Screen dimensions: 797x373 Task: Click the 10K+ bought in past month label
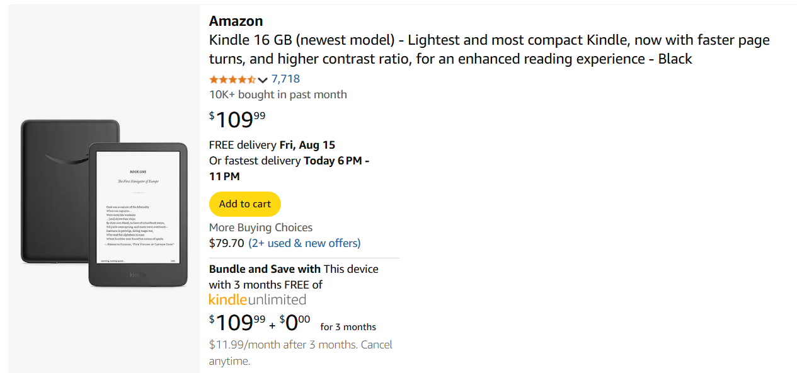[277, 95]
